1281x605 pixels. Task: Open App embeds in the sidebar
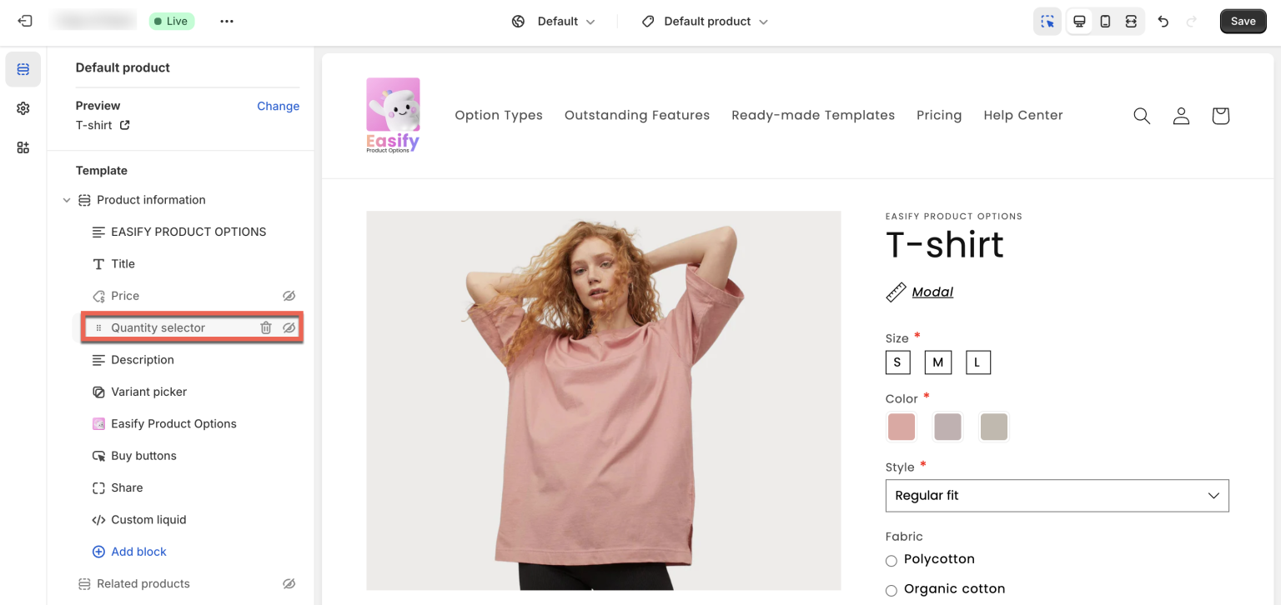point(23,147)
